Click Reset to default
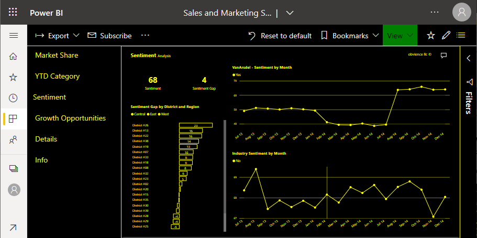The height and width of the screenshot is (238, 477). tap(280, 36)
